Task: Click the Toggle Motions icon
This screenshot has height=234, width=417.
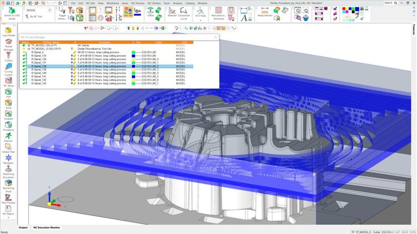Action: point(62,14)
